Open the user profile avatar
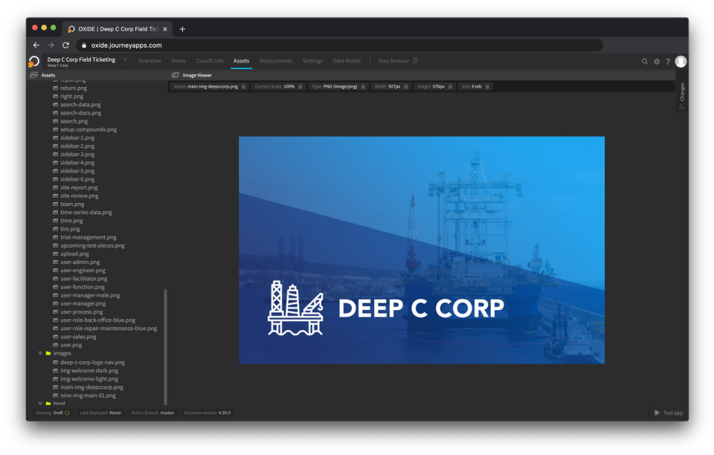Screen dimensions: 714x455 tap(681, 62)
